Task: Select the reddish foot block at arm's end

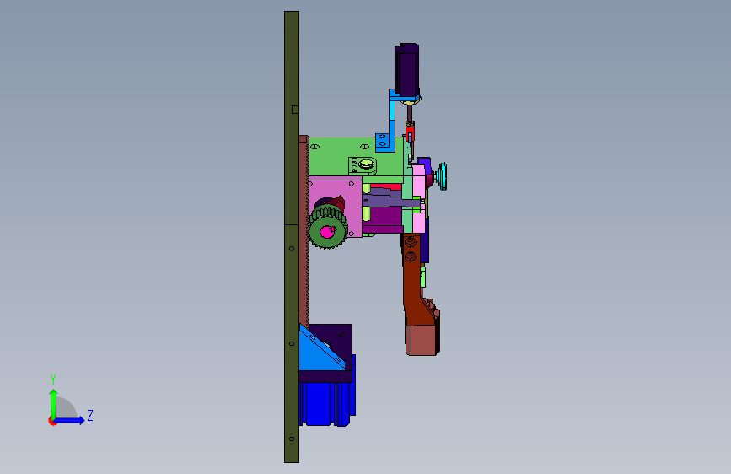Action: coord(422,341)
